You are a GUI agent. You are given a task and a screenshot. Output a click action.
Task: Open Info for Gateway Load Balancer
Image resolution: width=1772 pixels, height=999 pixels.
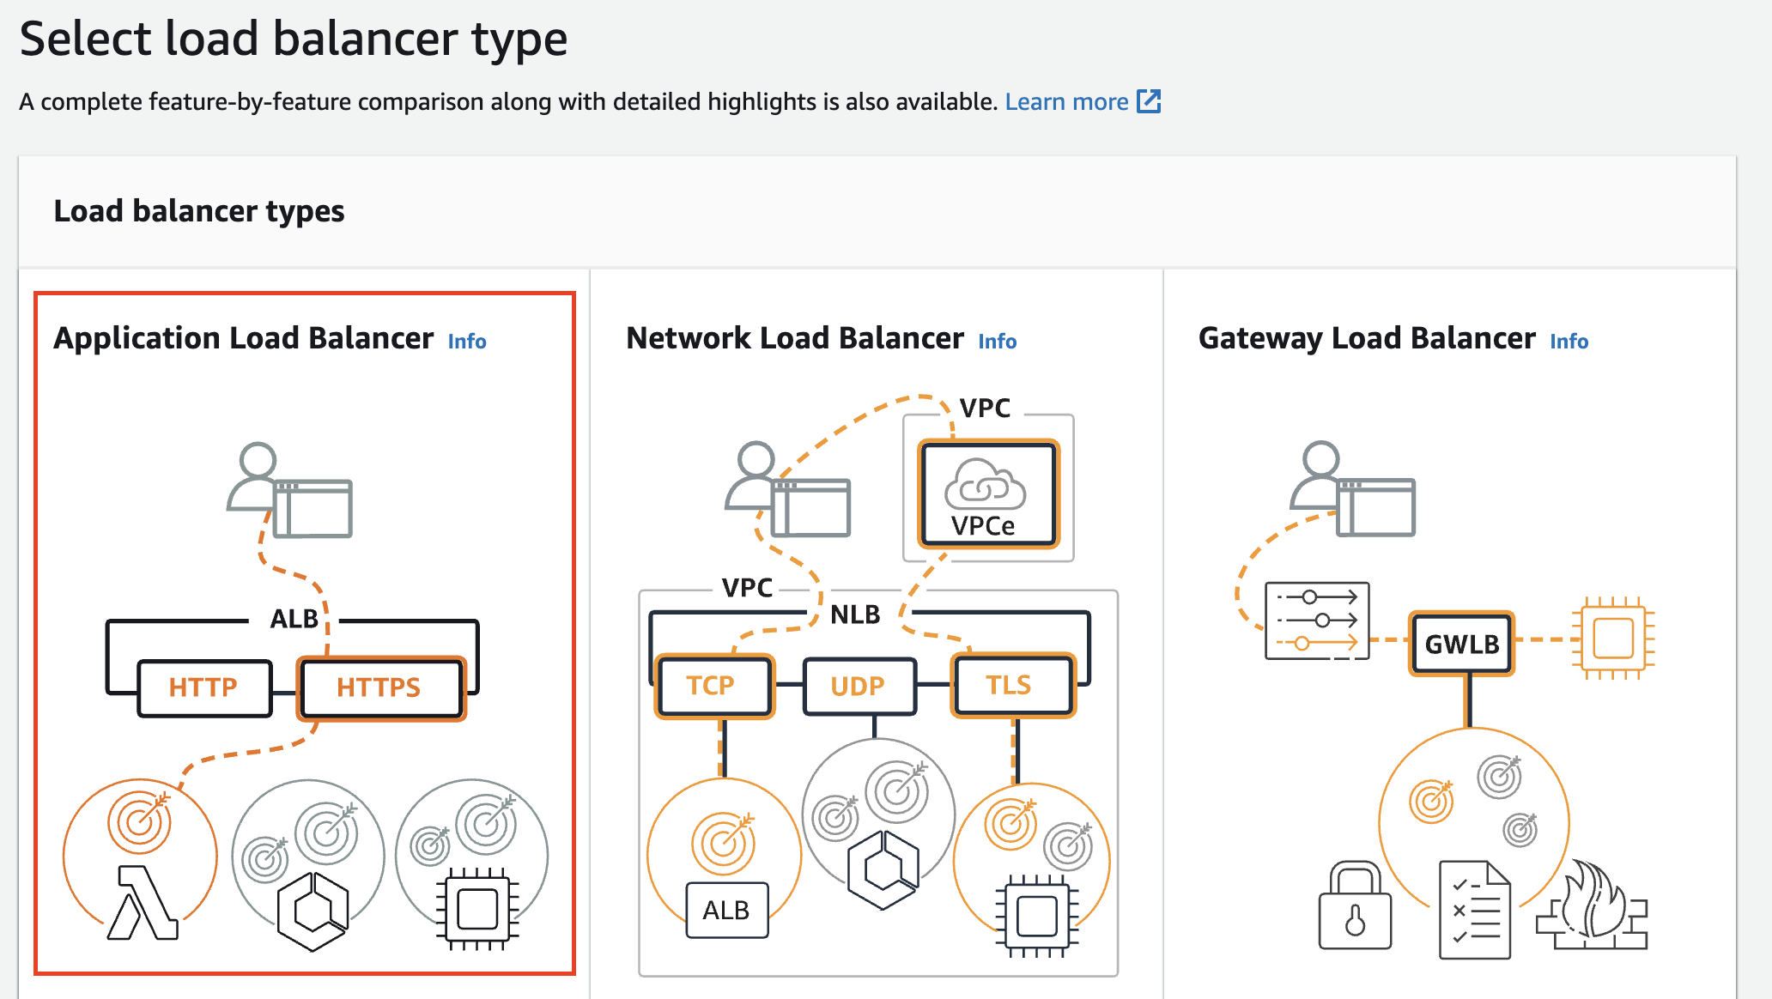click(1569, 342)
